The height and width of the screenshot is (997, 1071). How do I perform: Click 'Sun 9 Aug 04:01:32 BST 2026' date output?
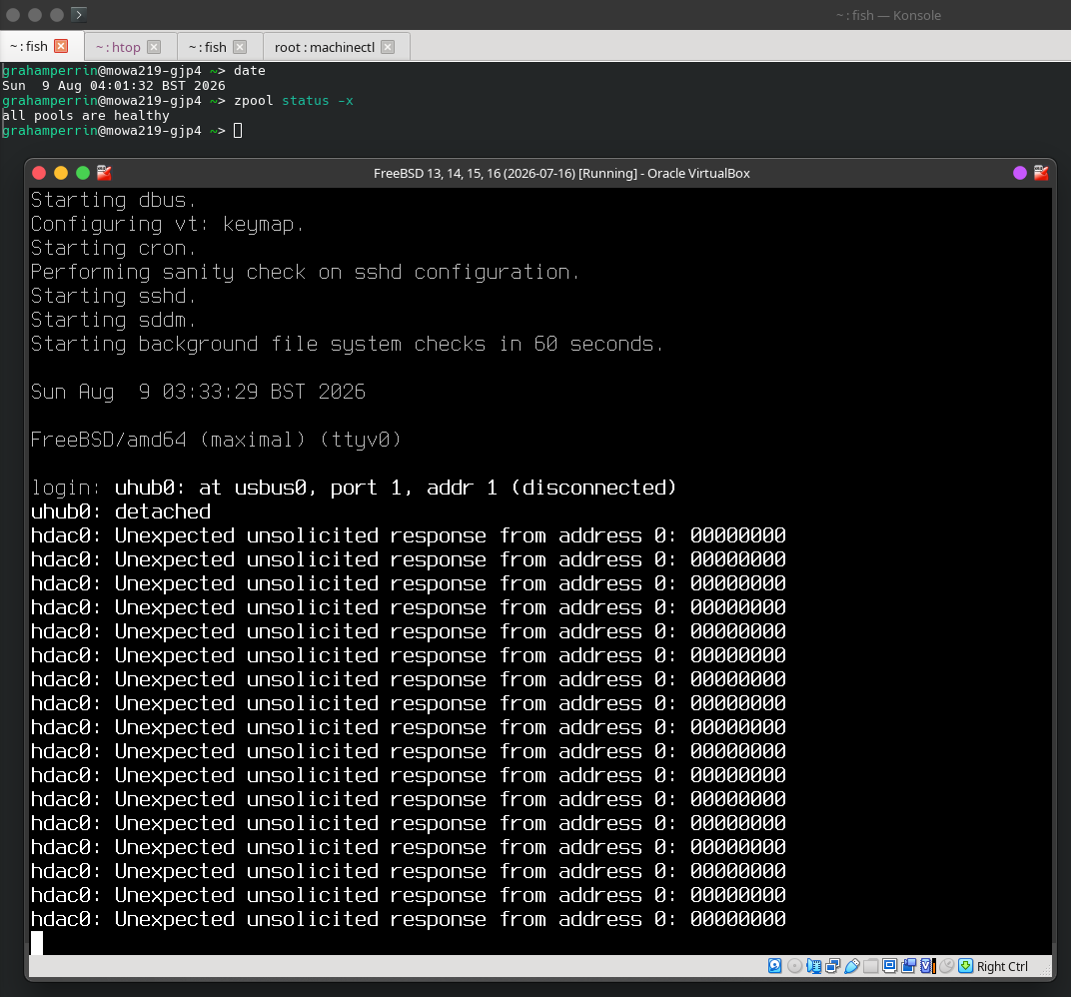pyautogui.click(x=113, y=85)
